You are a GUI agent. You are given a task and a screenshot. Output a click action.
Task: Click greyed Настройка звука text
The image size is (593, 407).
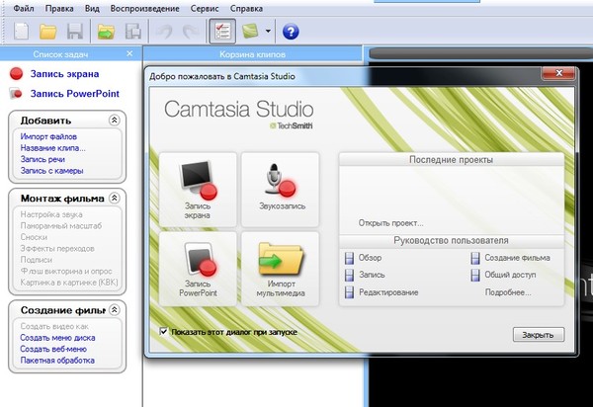coord(51,214)
